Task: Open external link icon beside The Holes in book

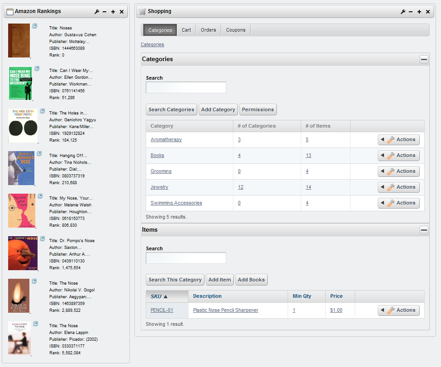Action: 42,111
